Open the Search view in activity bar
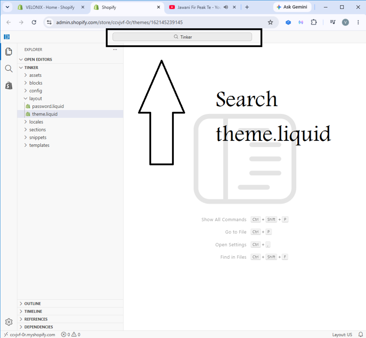 (9, 69)
